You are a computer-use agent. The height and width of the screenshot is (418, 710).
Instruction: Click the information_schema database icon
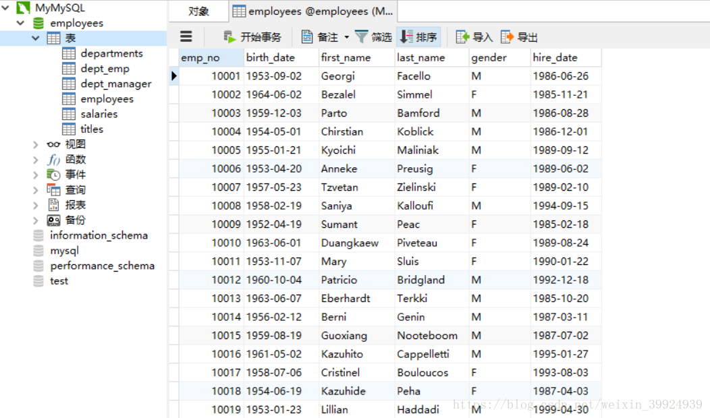[38, 235]
